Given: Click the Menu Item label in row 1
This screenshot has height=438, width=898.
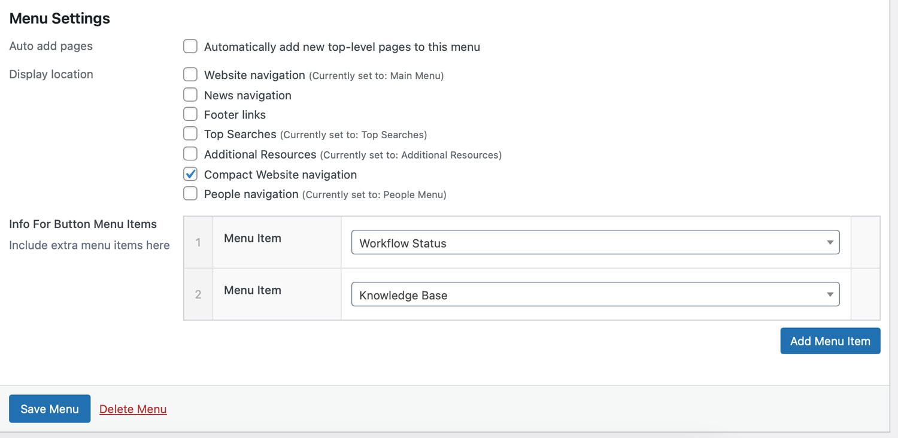Looking at the screenshot, I should pyautogui.click(x=252, y=238).
